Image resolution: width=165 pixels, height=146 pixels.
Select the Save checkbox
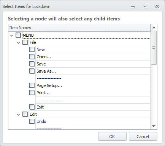coord(32,64)
